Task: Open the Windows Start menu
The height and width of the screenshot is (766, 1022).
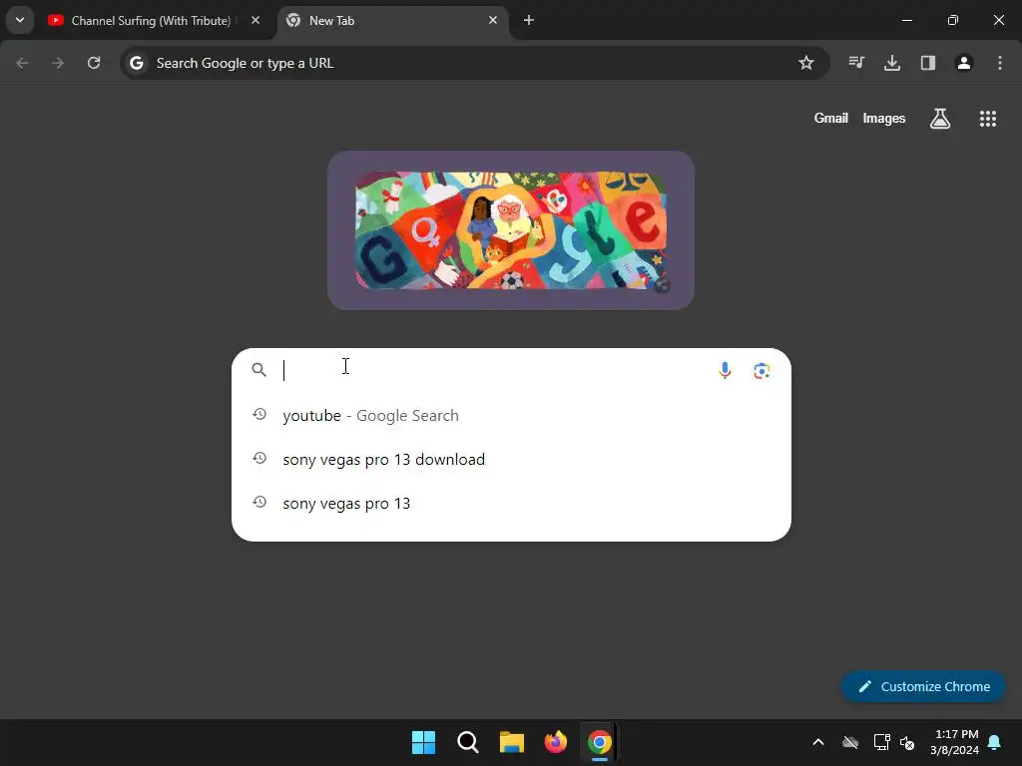Action: [x=423, y=742]
